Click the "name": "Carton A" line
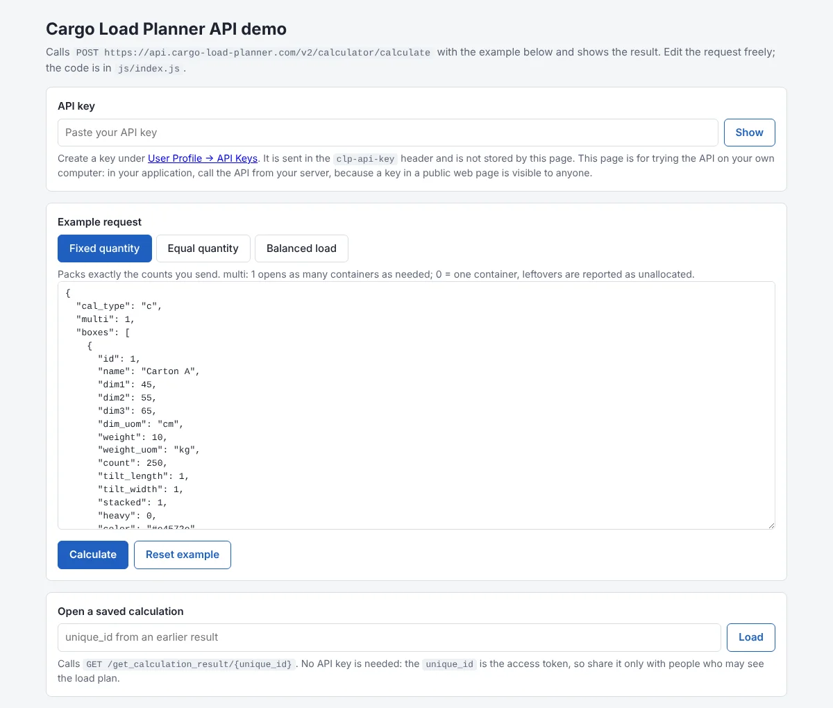 (x=149, y=371)
